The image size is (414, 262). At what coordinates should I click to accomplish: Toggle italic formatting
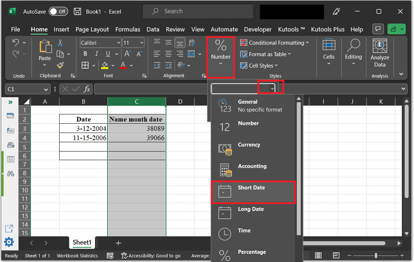pyautogui.click(x=95, y=54)
